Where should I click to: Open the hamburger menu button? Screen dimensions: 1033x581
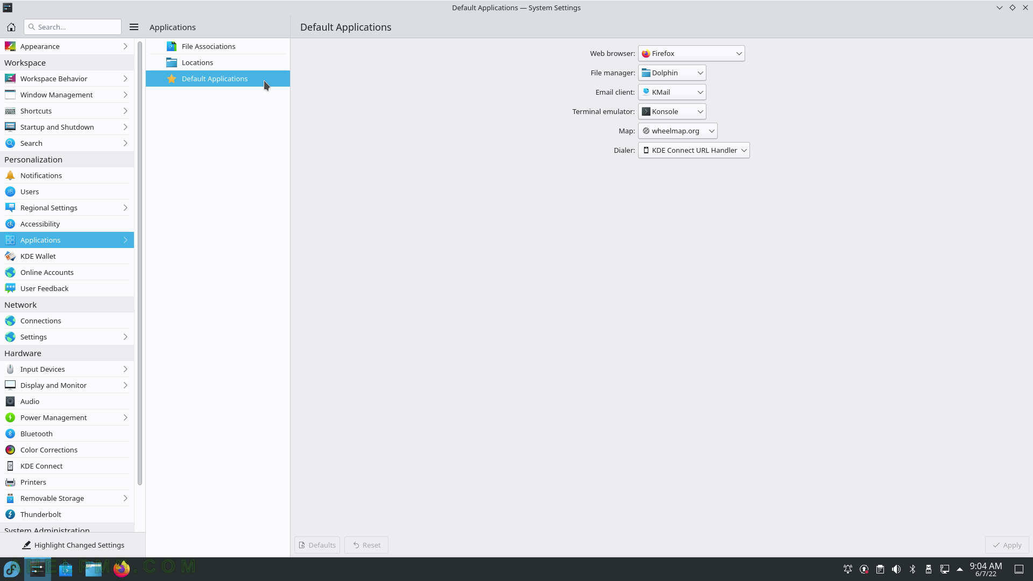[x=134, y=27]
